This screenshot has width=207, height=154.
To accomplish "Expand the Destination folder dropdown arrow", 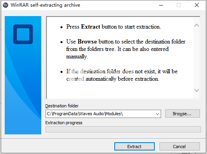I will click(x=157, y=114).
